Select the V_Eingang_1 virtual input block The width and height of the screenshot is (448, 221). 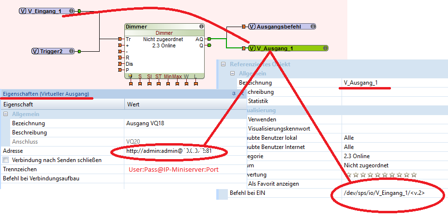click(47, 11)
